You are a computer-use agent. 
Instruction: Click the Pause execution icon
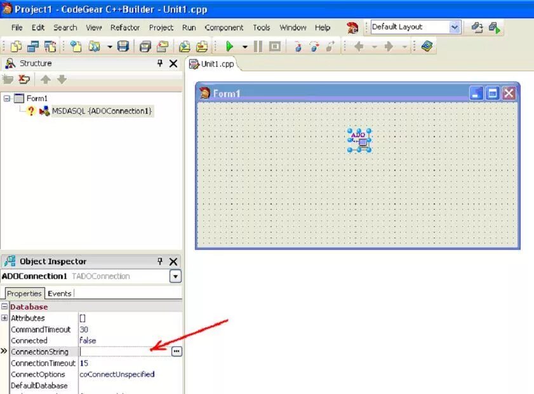click(x=258, y=46)
